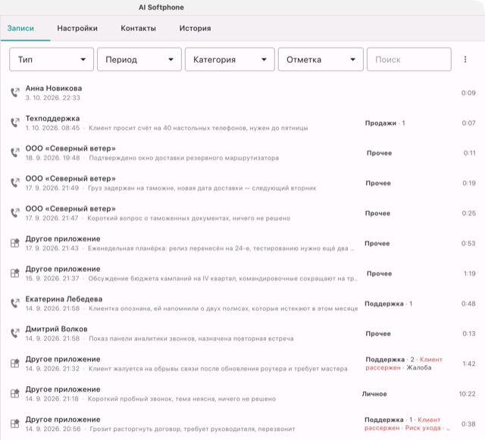
Task: Open summary about обрывы связи после обновления роутера
Action: (218, 369)
